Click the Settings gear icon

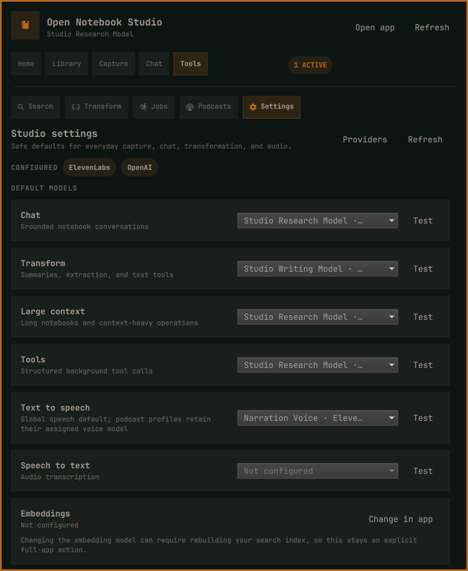[x=253, y=107]
